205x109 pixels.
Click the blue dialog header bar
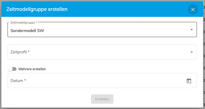102,9
